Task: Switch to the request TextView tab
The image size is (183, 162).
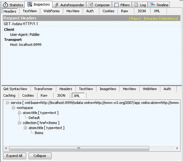Action: (x=30, y=11)
